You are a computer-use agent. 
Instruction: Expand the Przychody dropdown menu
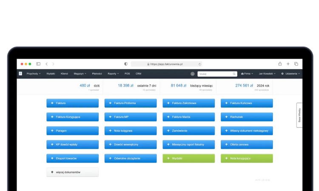(x=33, y=74)
